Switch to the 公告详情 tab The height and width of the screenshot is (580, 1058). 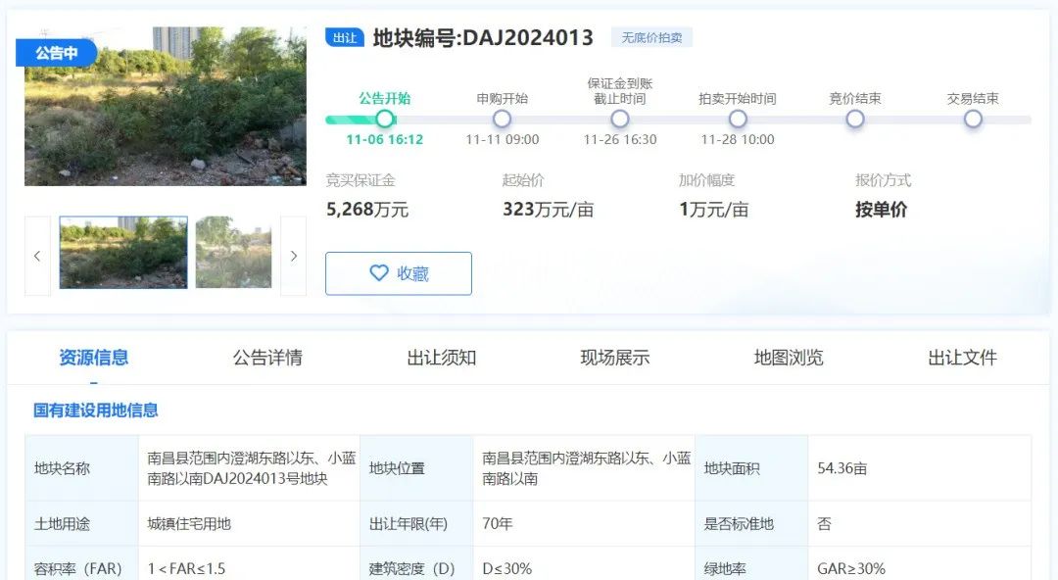(x=267, y=358)
